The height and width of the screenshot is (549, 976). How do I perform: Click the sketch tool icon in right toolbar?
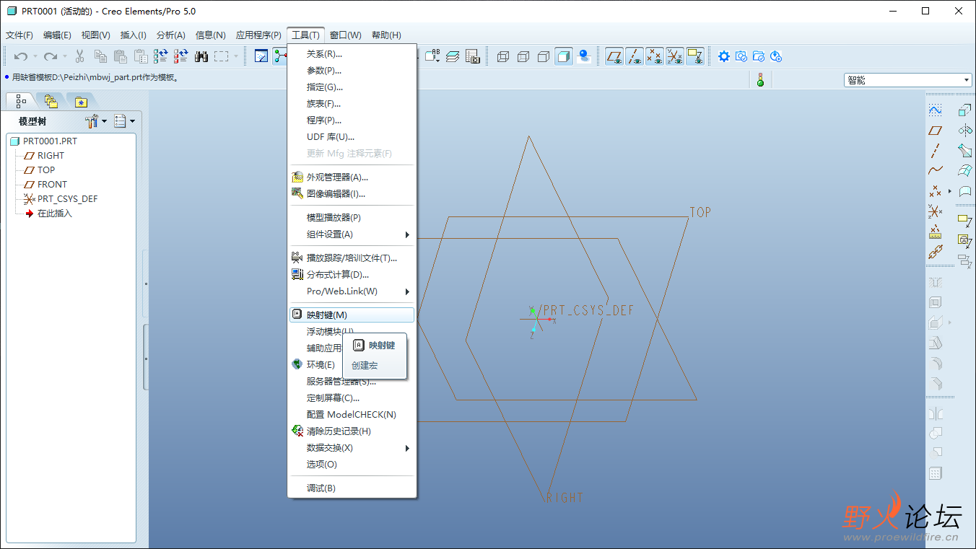click(935, 110)
